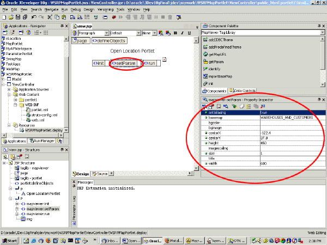Click the Rebuild project toolbar icon
The height and width of the screenshot is (245, 327).
(x=80, y=17)
